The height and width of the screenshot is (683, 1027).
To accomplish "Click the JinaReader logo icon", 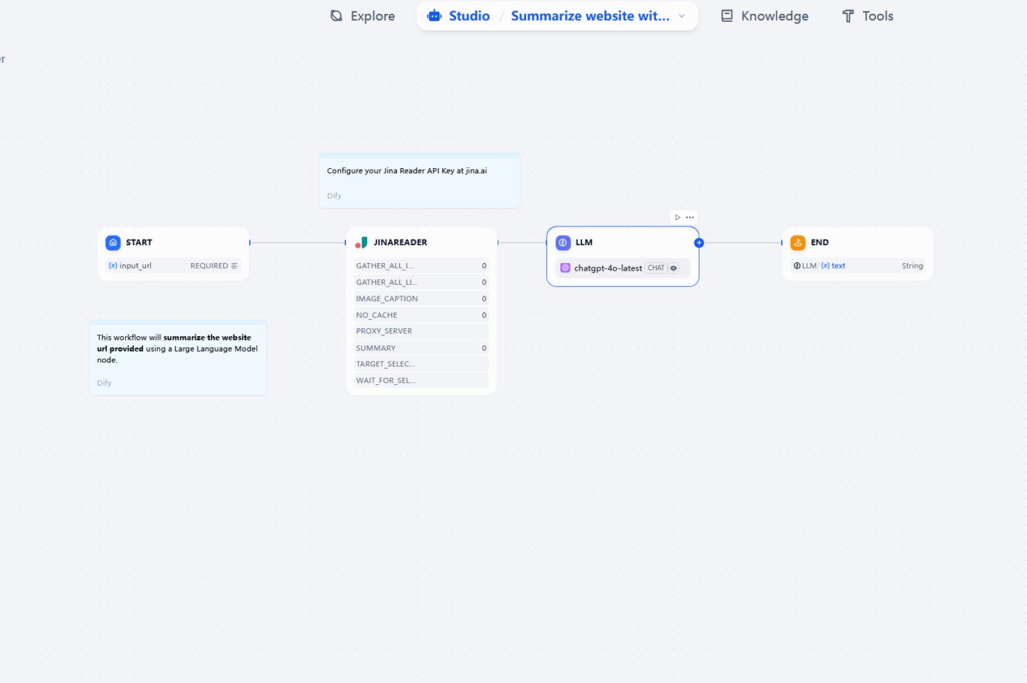I will (361, 242).
